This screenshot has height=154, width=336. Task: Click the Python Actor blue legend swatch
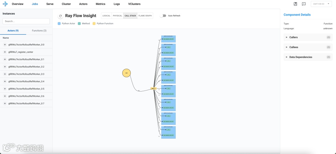59,24
